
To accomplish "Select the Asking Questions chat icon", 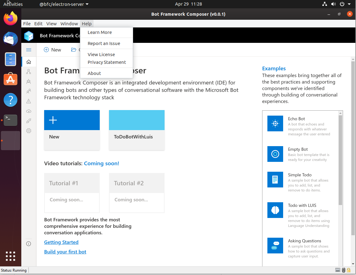I will click(x=275, y=245).
